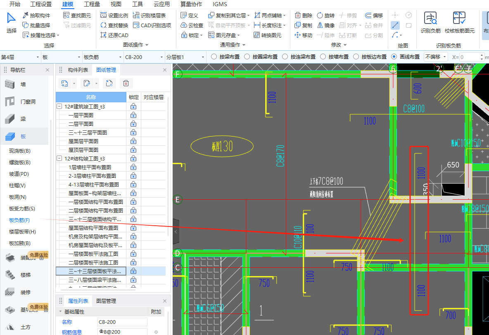The width and height of the screenshot is (489, 335).
Task: Open the 云应用 ribbon tab
Action: (x=161, y=4)
